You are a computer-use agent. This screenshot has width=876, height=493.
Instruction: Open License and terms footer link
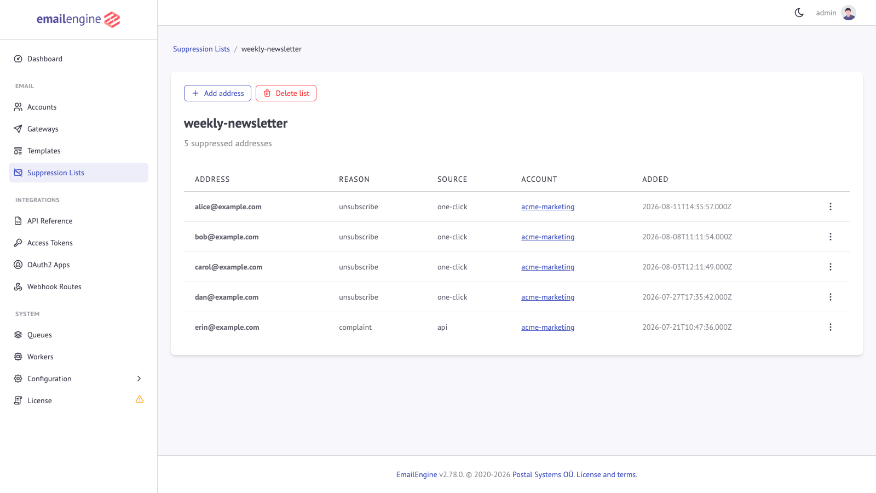tap(606, 474)
